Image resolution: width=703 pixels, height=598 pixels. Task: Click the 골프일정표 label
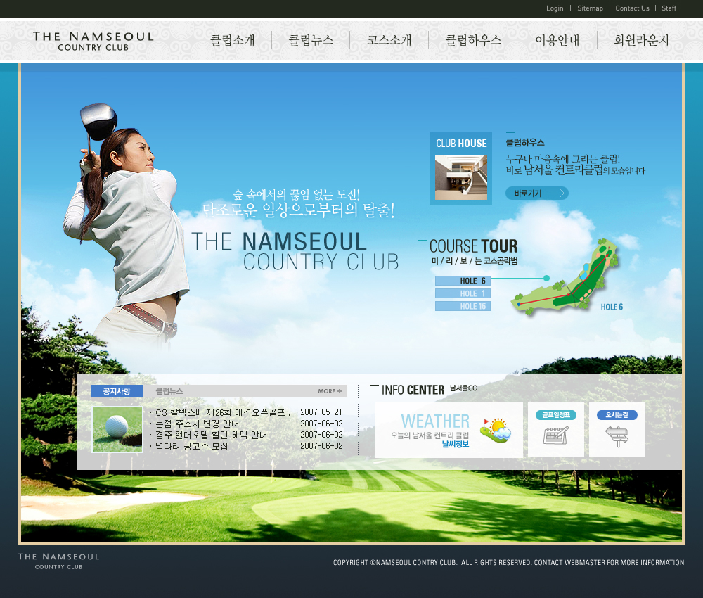pos(556,415)
